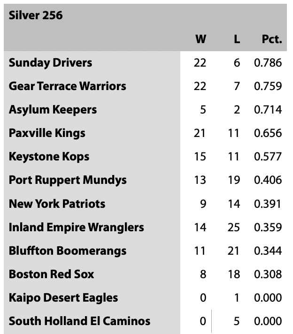
Task: Select the Gear Terrace Warriors row name
Action: tap(67, 86)
